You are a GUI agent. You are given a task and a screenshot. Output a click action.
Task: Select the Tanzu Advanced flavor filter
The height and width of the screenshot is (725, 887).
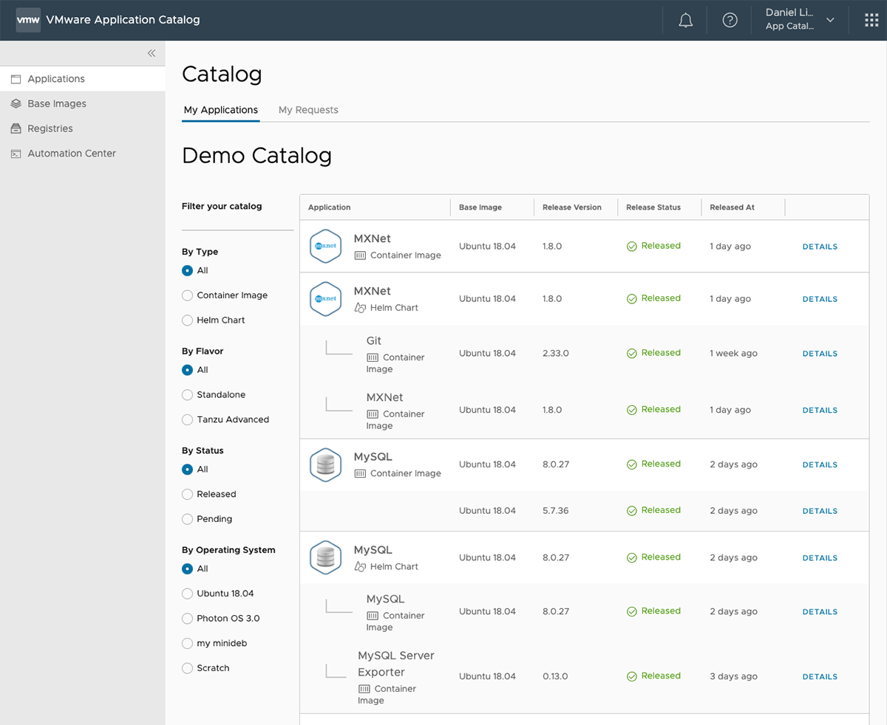click(x=187, y=419)
